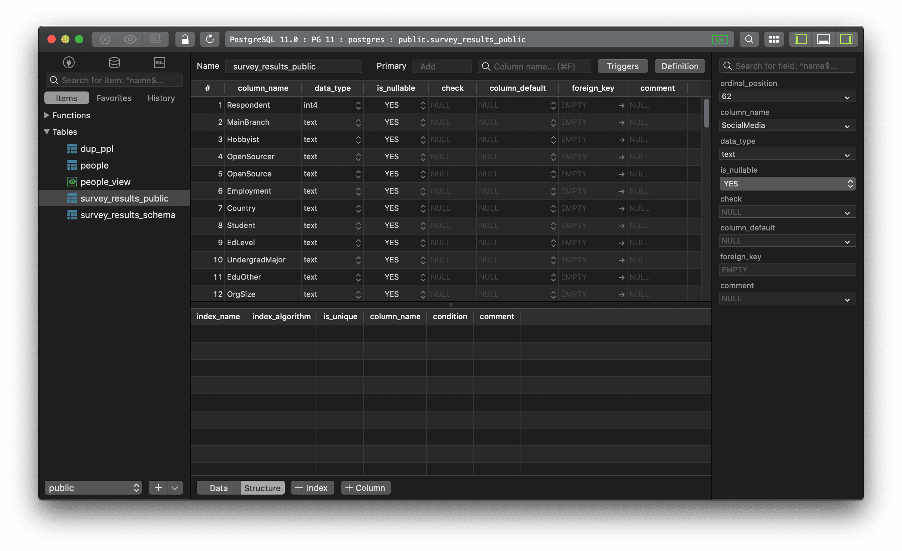Click the connection plug icon in sidebar
This screenshot has height=551, width=902.
69,63
